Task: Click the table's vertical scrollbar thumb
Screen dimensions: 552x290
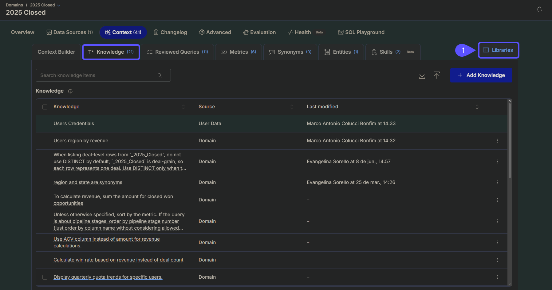Action: (510, 140)
